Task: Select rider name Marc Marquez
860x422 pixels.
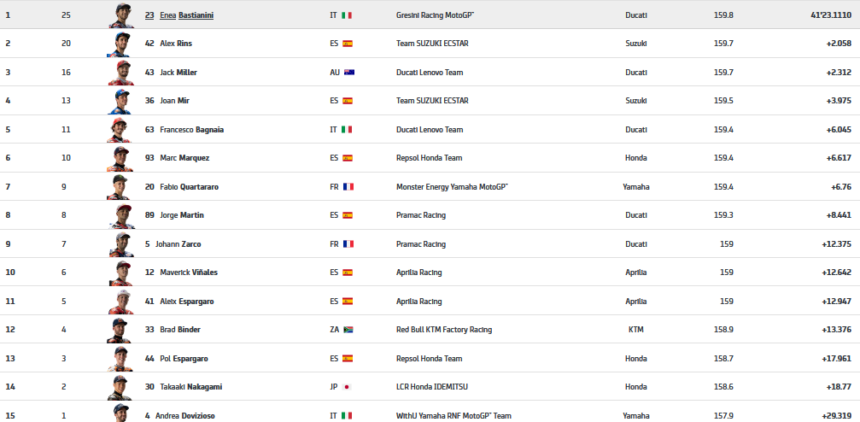Action: tap(184, 158)
